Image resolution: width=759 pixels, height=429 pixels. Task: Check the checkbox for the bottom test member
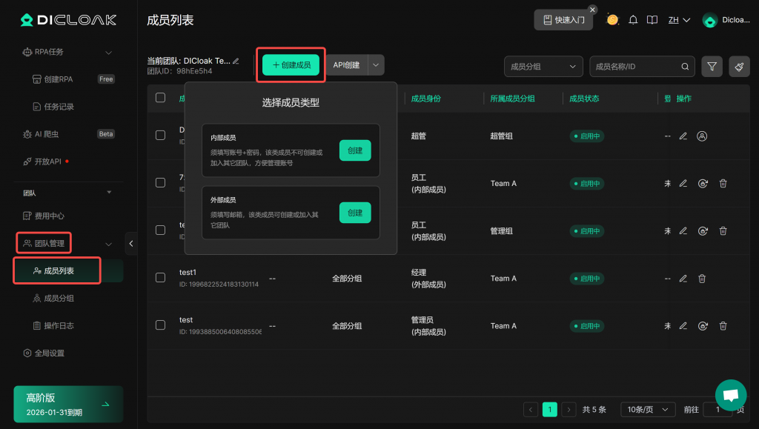(x=160, y=325)
